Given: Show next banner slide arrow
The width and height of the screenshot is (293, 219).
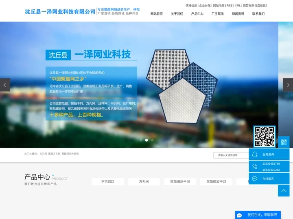Looking at the screenshot, I should pyautogui.click(x=288, y=85).
